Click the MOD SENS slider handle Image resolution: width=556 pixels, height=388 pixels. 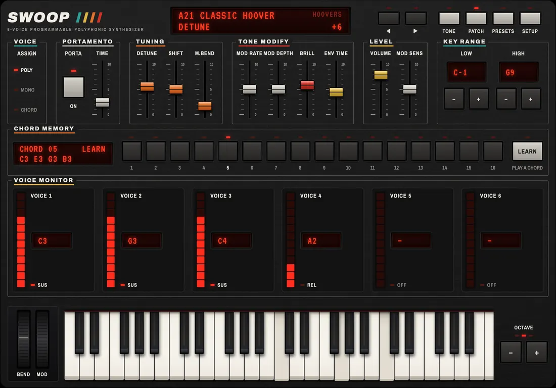click(409, 89)
